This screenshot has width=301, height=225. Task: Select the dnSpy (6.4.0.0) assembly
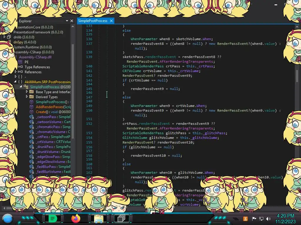(25, 42)
